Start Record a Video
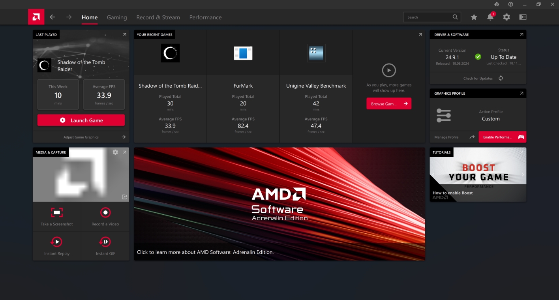This screenshot has height=300, width=559. coord(105,217)
